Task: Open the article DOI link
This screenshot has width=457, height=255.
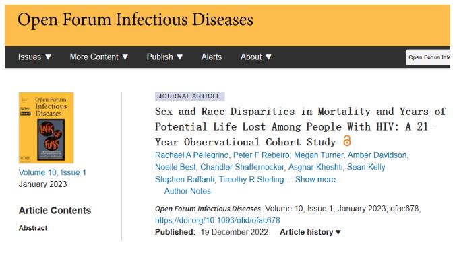Action: point(218,221)
